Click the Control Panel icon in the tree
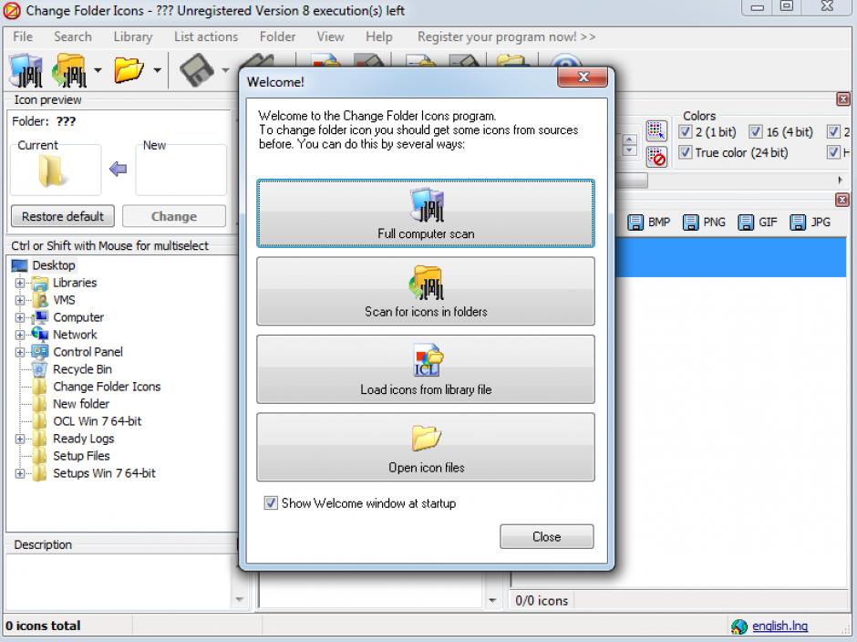The width and height of the screenshot is (857, 642). coord(39,352)
